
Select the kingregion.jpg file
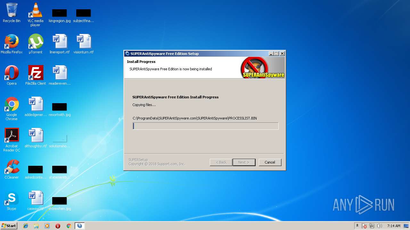[x=60, y=15]
